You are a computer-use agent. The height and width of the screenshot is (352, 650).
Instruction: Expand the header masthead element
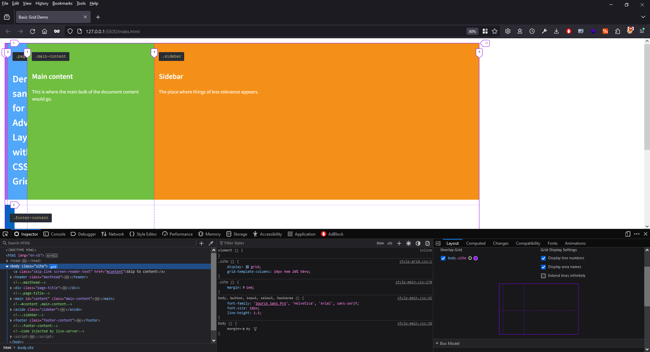click(11, 277)
